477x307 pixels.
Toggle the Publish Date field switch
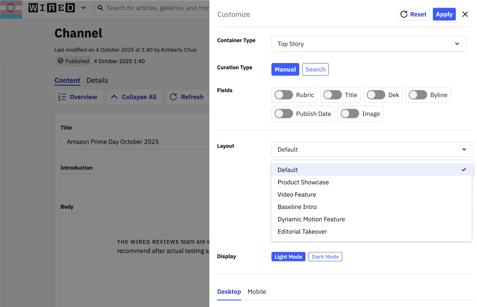[284, 114]
